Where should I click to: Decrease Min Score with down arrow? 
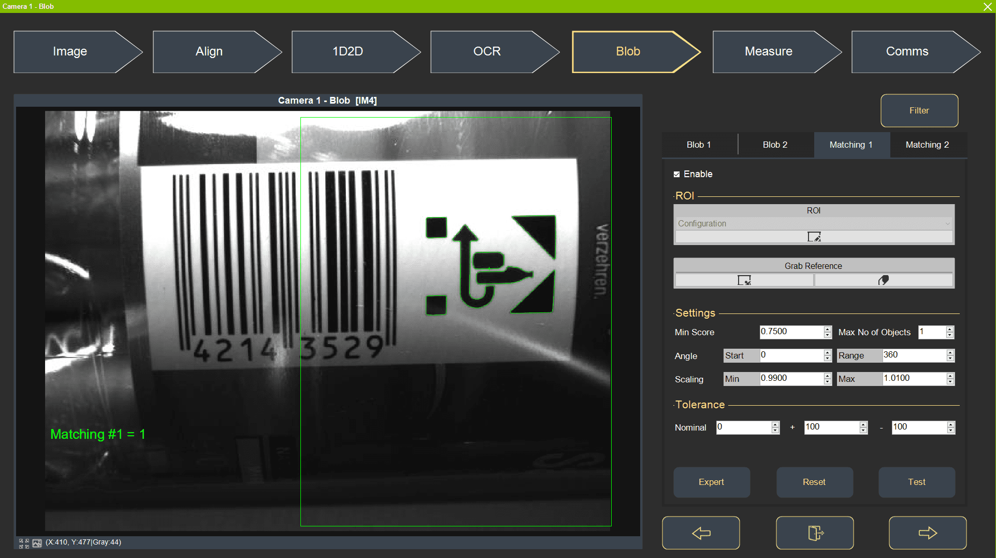pos(828,335)
